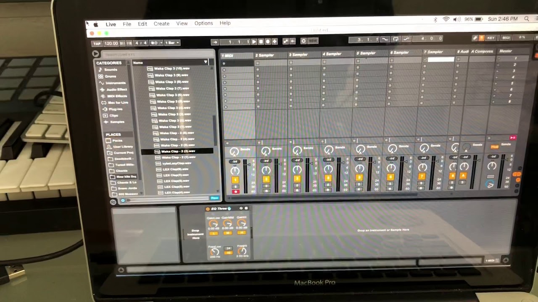The width and height of the screenshot is (538, 302).
Task: Adjust track 1 pan knob
Action: tap(235, 171)
